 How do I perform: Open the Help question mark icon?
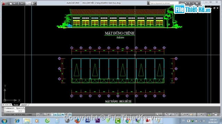coord(197,3)
